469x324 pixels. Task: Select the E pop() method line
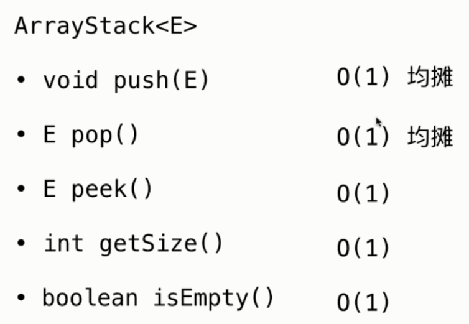pyautogui.click(x=91, y=135)
